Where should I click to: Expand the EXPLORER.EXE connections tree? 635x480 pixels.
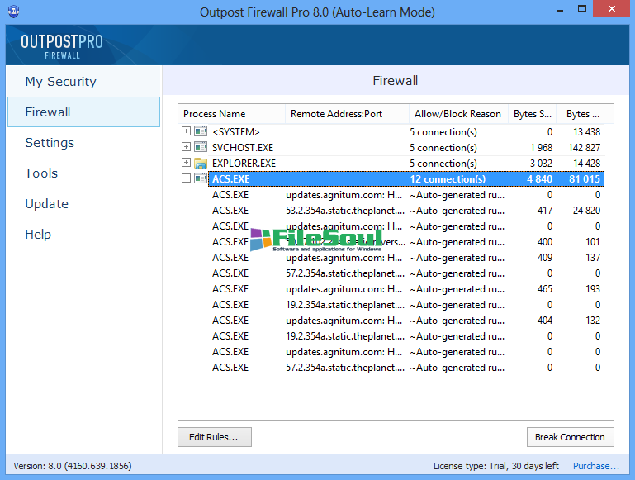point(186,163)
